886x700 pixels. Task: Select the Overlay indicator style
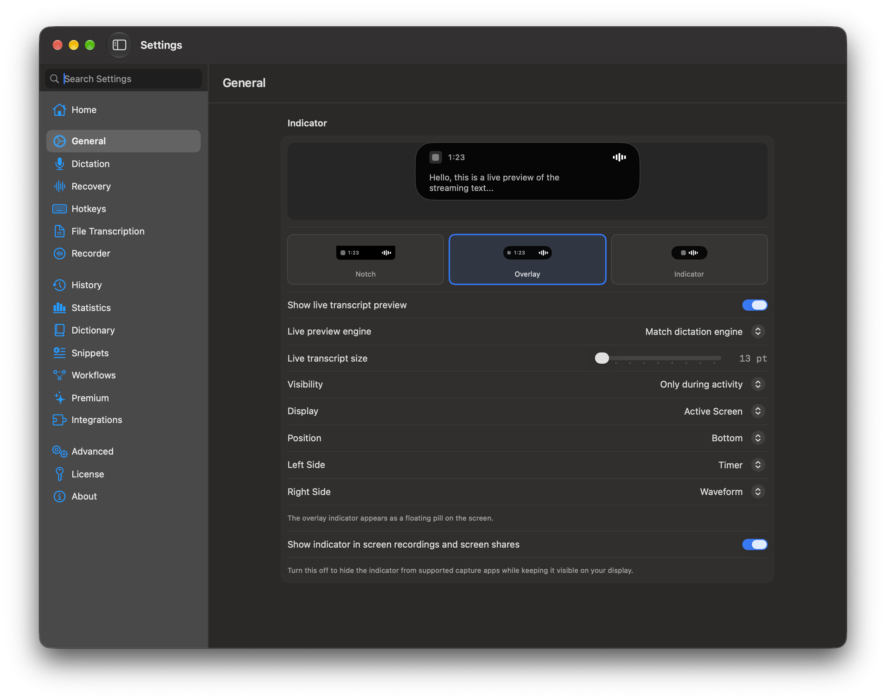tap(527, 259)
